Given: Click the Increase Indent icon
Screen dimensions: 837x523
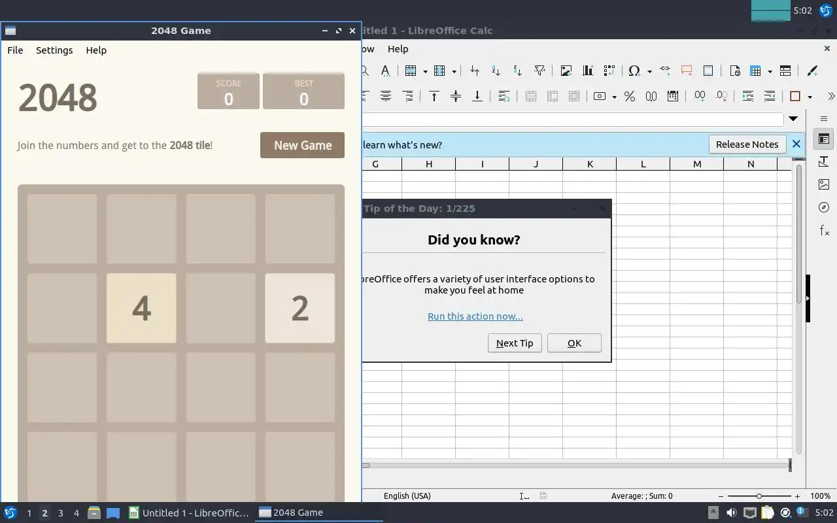Looking at the screenshot, I should click(x=748, y=96).
